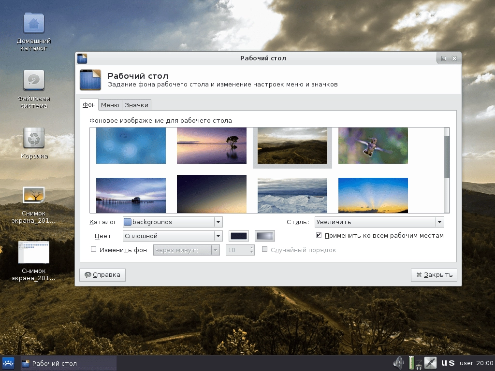Select the snowy mountains wallpaper thumbnail

coord(292,195)
